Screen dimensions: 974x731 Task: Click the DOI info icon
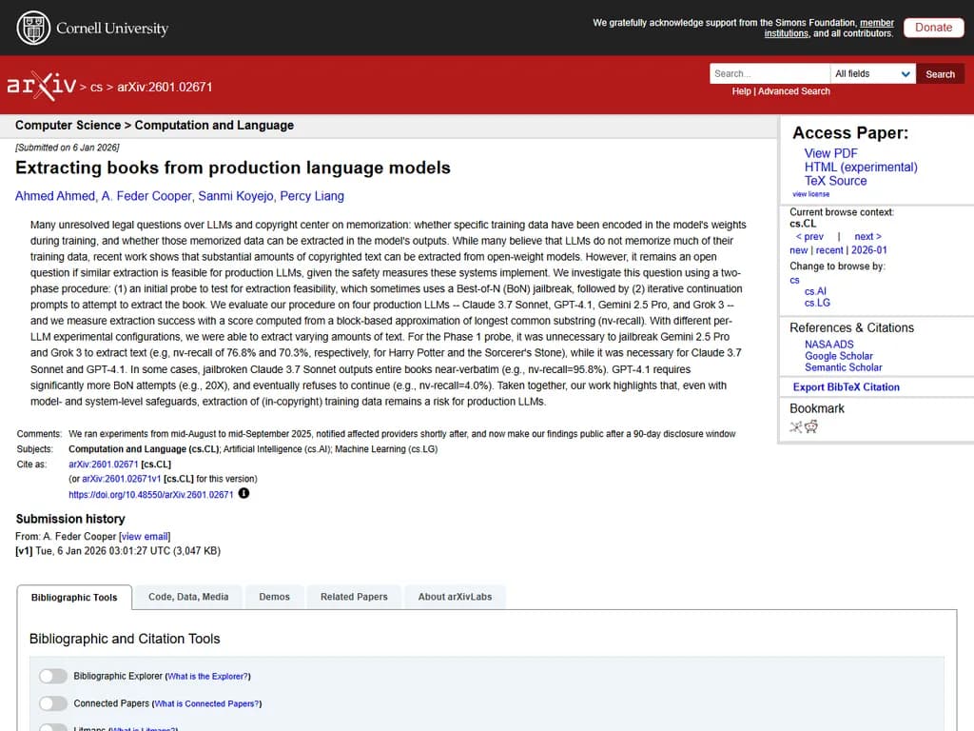(x=243, y=494)
